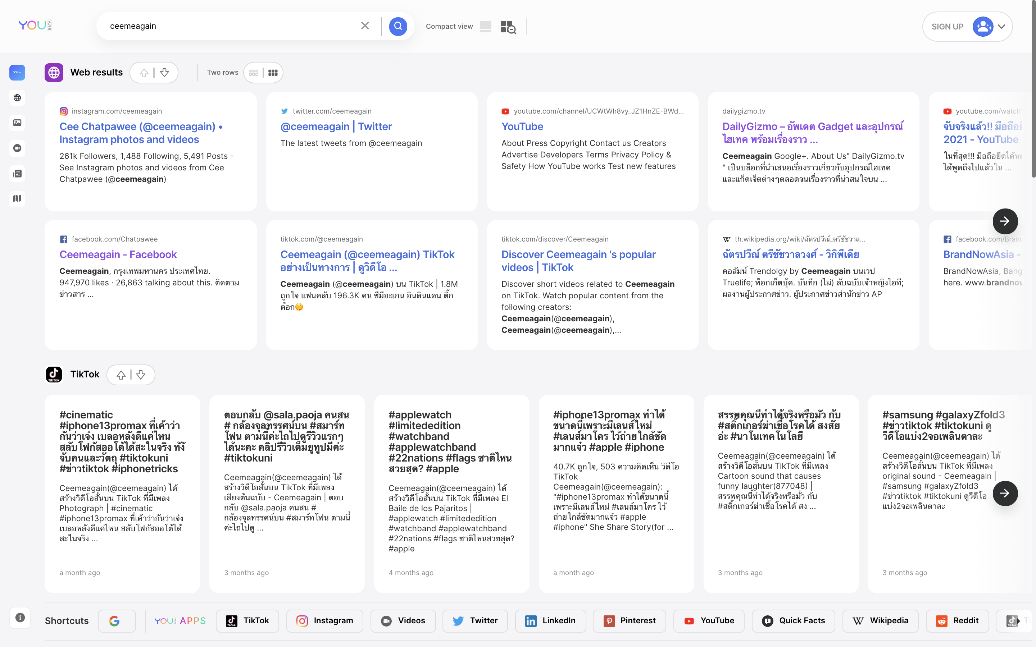Viewport: 1036px width, 647px height.
Task: Click the SIGN UP button
Action: [947, 27]
